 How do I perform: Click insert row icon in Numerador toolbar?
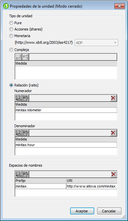25,98
